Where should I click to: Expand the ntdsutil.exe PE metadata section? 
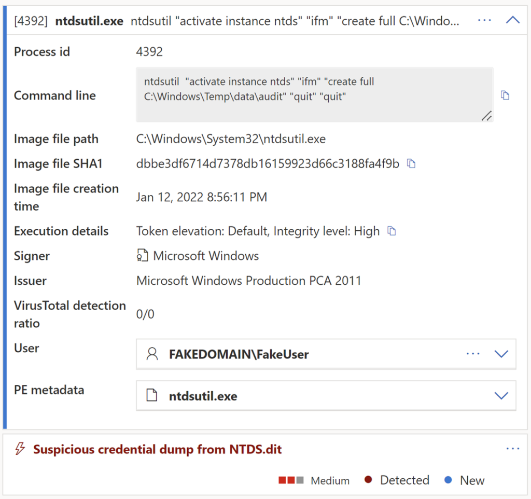(501, 395)
